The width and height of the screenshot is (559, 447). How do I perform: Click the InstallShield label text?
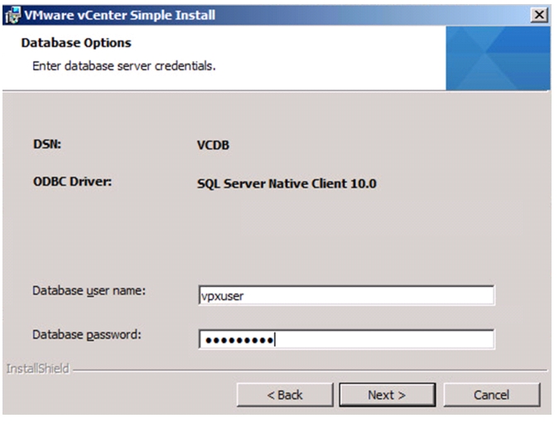tap(38, 368)
